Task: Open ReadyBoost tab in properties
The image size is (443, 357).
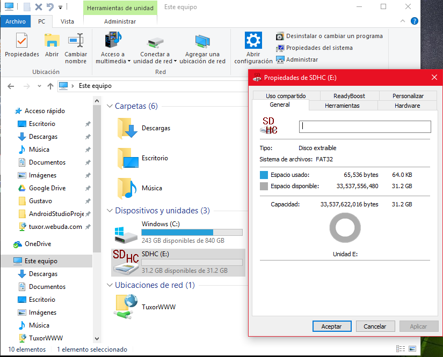Action: [349, 96]
